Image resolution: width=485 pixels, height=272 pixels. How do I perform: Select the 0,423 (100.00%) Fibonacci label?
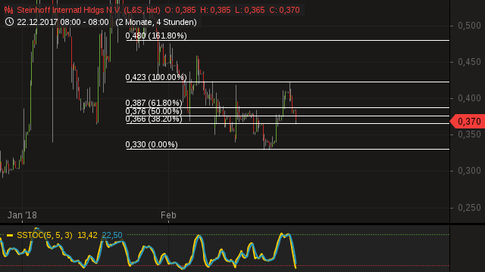[156, 77]
